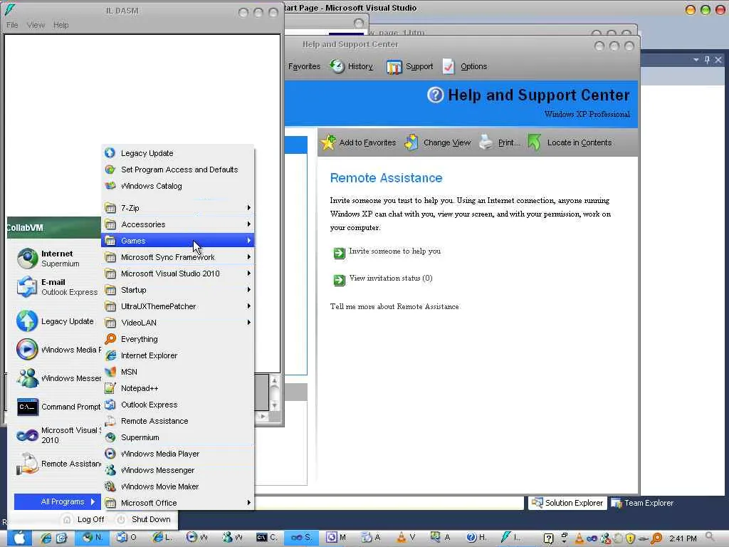729x547 pixels.
Task: Click Shut Down button in start menu
Action: (143, 519)
